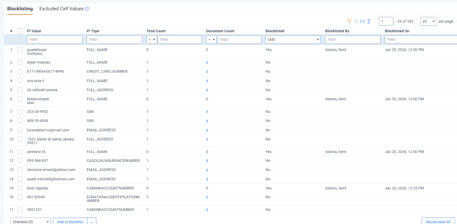The image size is (457, 224).
Task: Click the current page number field
Action: point(386,21)
